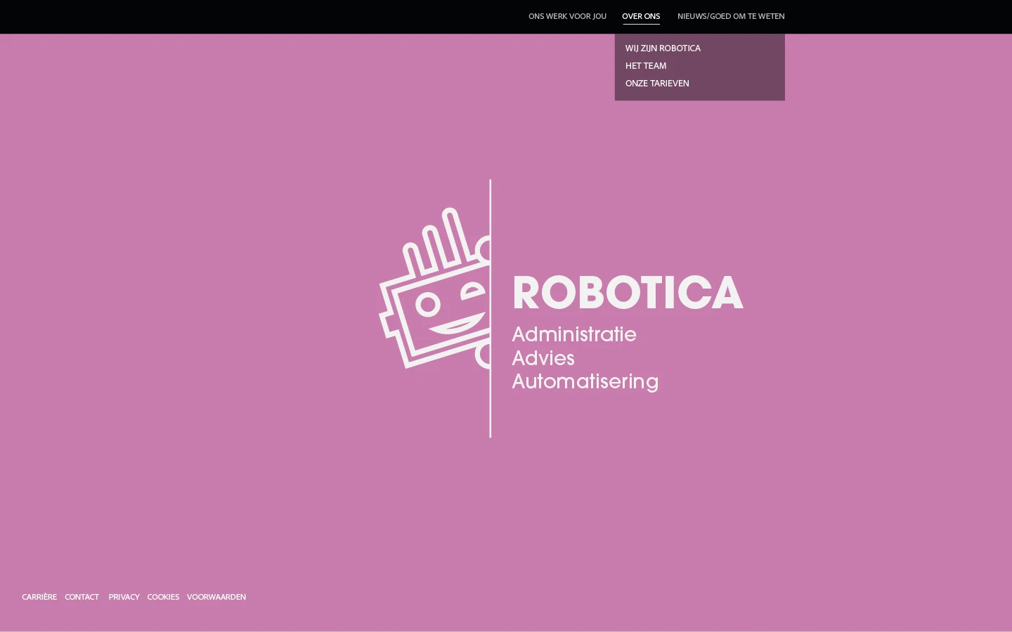Image resolution: width=1012 pixels, height=632 pixels.
Task: Choose HET TEAM in the Over Ons menu
Action: pyautogui.click(x=645, y=65)
